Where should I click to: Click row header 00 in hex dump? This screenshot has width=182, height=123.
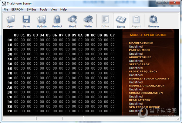point(10,40)
